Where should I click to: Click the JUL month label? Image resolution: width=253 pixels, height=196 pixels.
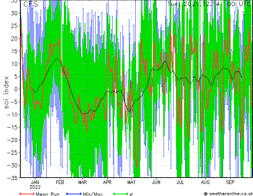(180, 182)
